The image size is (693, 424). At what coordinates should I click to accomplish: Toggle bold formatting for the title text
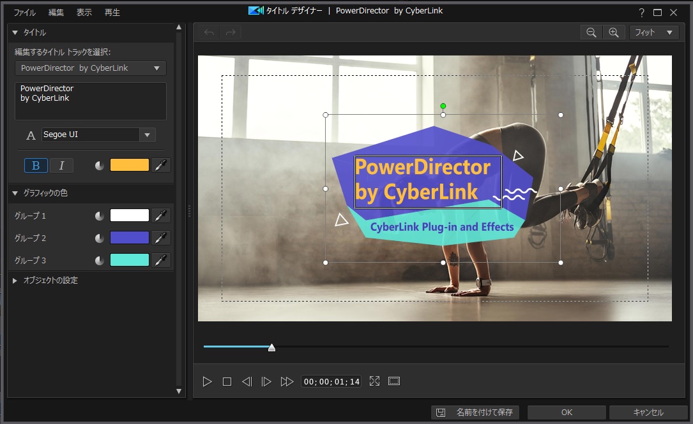[x=35, y=164]
